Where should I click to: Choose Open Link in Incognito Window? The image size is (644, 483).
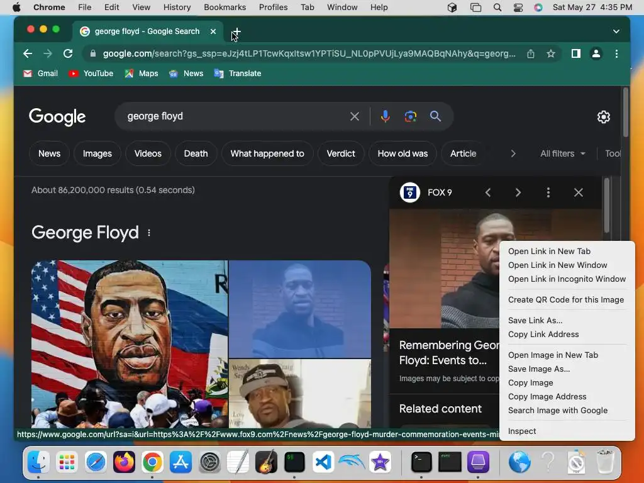coord(567,279)
